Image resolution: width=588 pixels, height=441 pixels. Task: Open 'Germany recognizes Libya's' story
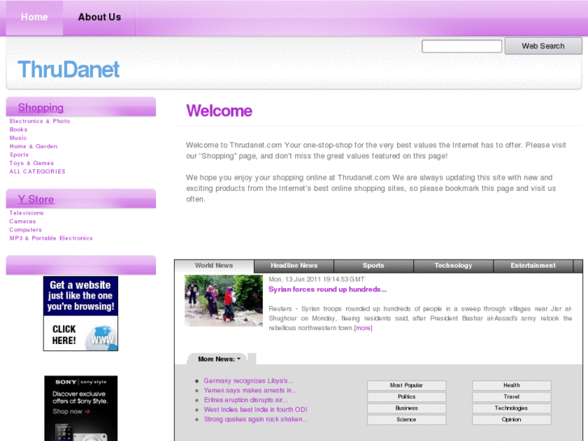click(248, 380)
